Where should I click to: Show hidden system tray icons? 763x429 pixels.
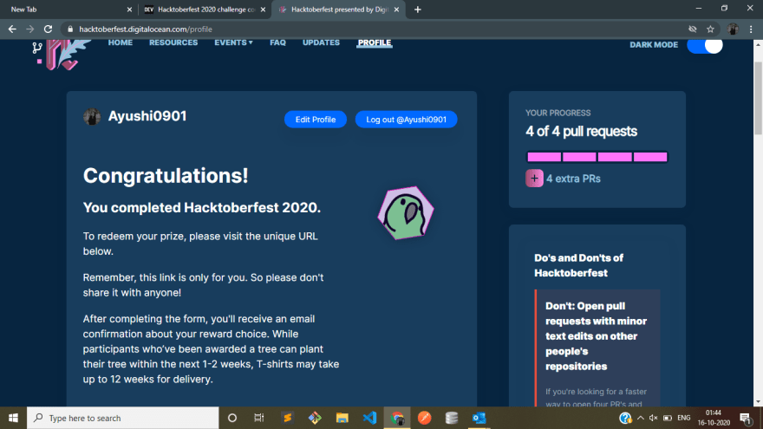point(641,418)
